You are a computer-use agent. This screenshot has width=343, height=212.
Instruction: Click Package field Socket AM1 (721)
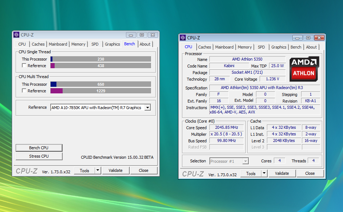coord(247,72)
